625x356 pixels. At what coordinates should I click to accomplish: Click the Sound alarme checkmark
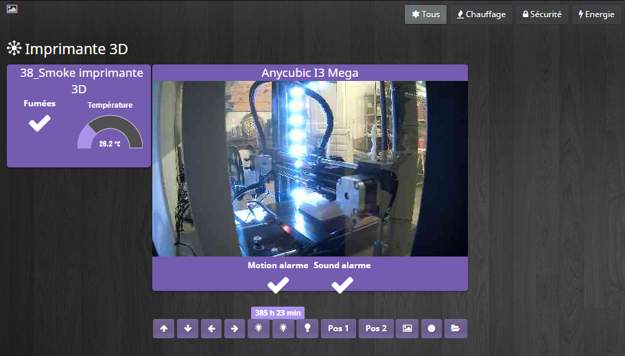(x=342, y=285)
